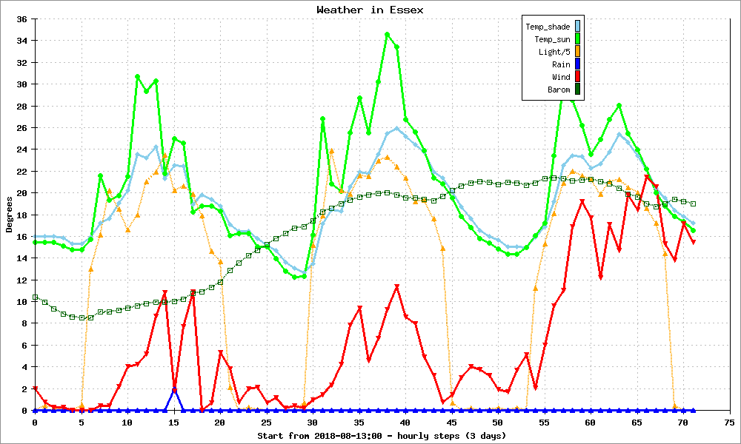Click the Wind peak marker at hour 39
Screen dimensions: 741x444
tap(396, 287)
